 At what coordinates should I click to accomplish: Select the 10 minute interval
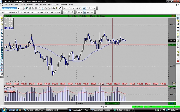coord(73,8)
